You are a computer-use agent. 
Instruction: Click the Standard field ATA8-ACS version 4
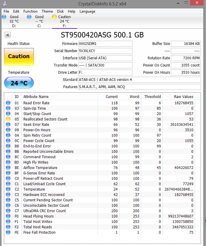pos(139,79)
